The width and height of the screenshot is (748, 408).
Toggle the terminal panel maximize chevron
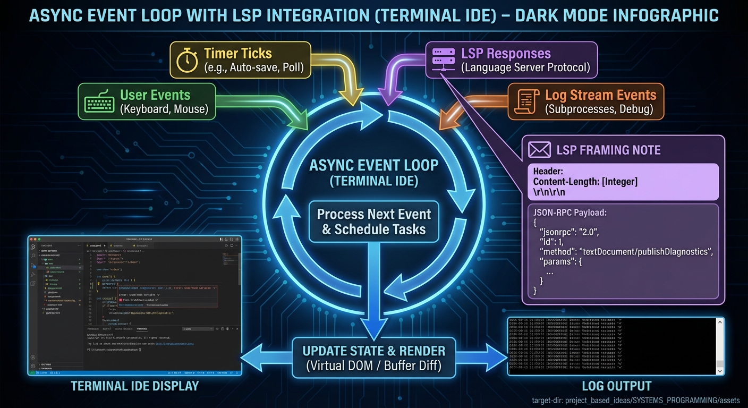[232, 329]
